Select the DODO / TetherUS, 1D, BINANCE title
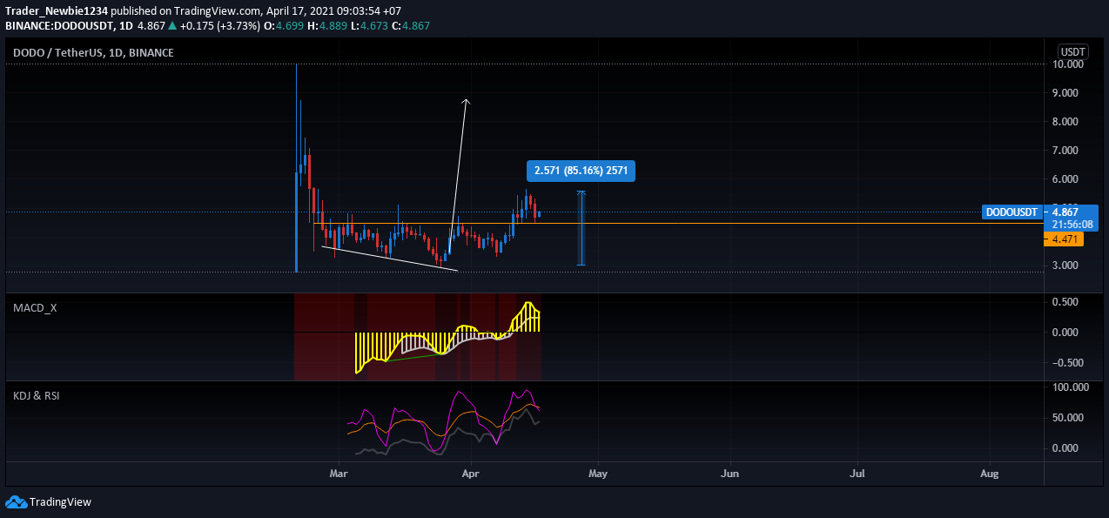 click(93, 53)
